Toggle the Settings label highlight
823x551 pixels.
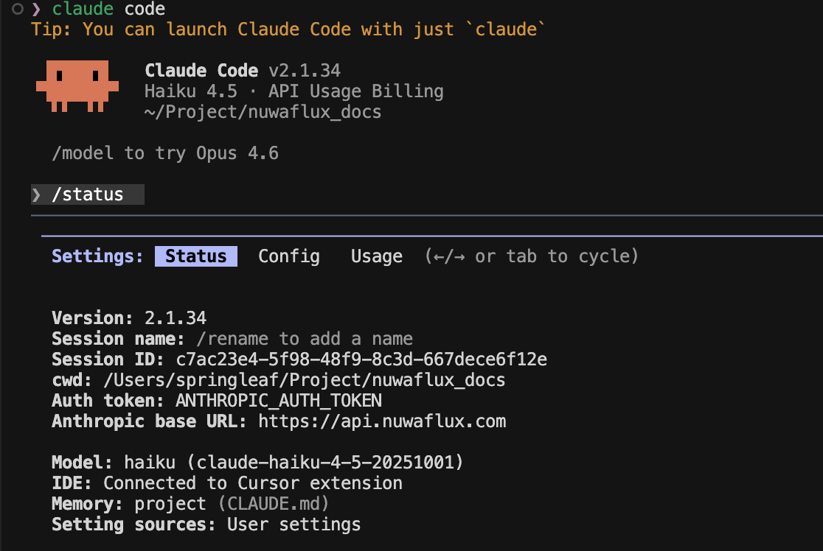coord(94,256)
